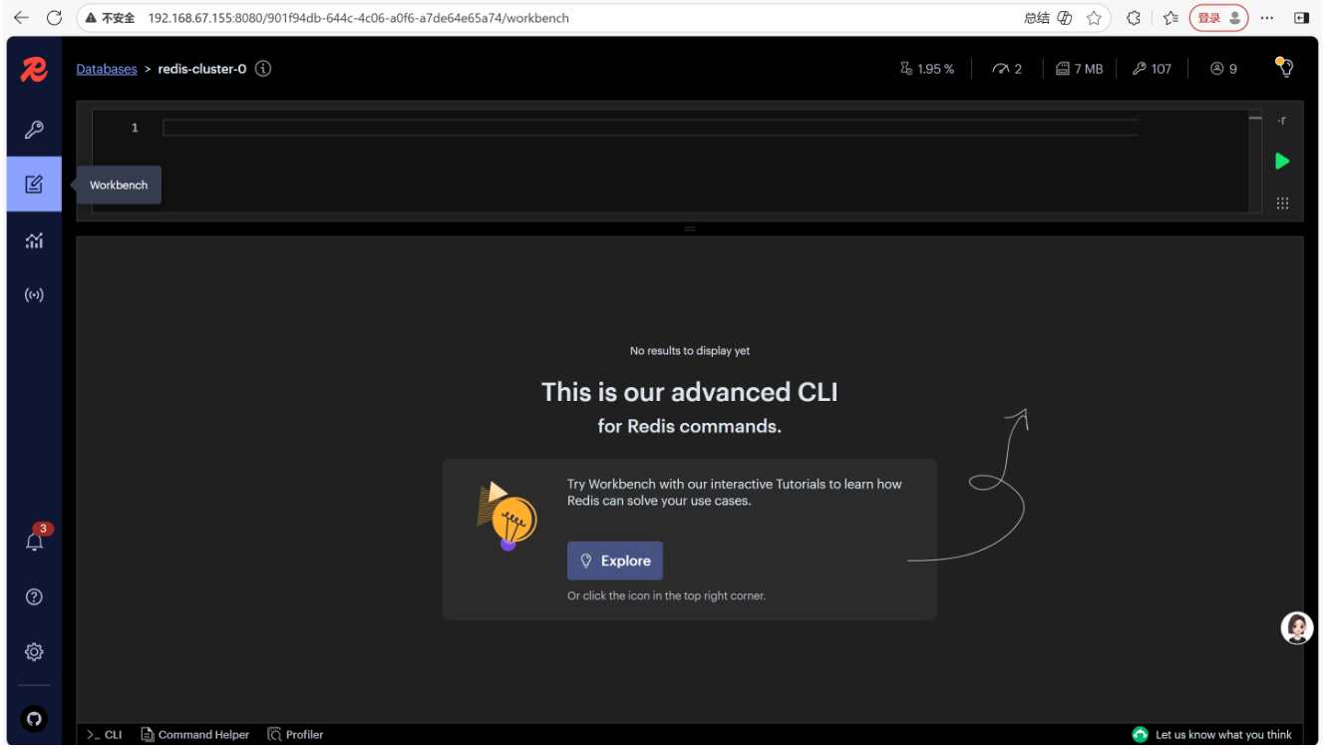1328x754 pixels.
Task: Run the command with green play button
Action: 1282,162
